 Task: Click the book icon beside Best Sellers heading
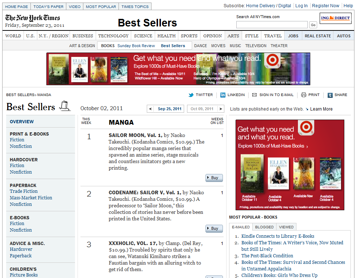click(x=65, y=106)
